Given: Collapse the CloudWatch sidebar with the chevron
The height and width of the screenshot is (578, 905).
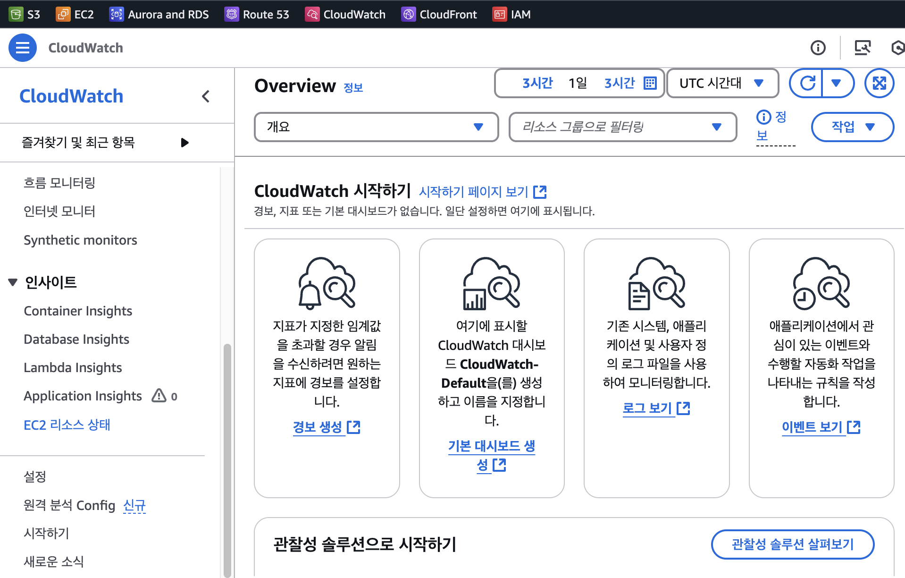Looking at the screenshot, I should pyautogui.click(x=206, y=96).
